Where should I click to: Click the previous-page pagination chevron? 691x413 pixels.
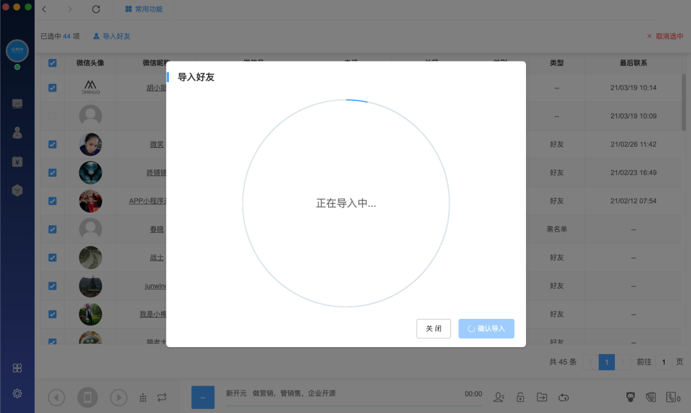tap(591, 362)
